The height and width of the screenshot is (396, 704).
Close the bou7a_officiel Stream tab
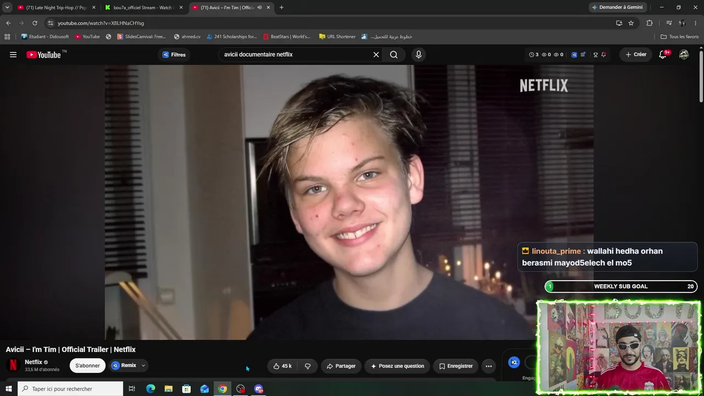click(181, 7)
